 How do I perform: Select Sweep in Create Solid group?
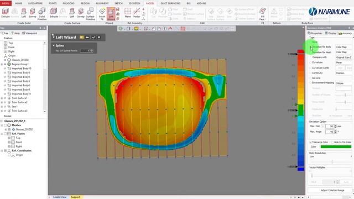(x=33, y=13)
